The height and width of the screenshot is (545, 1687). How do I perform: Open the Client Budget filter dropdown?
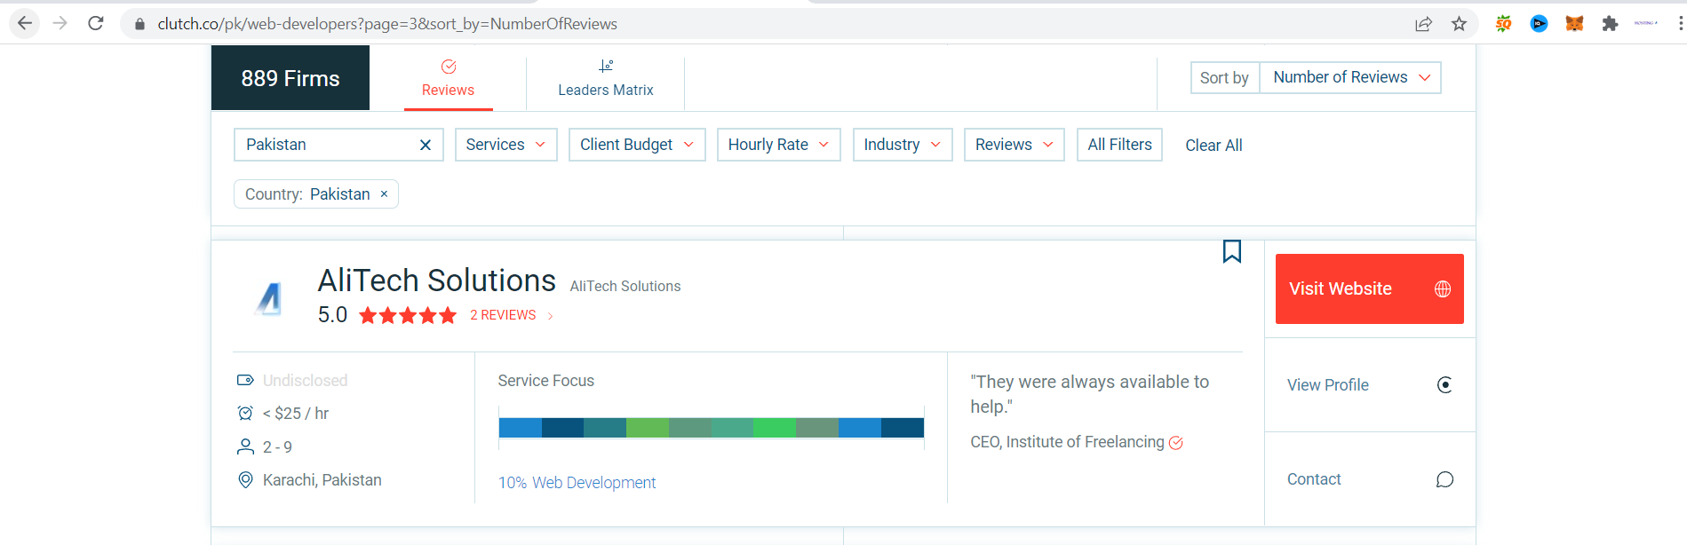[x=637, y=145]
